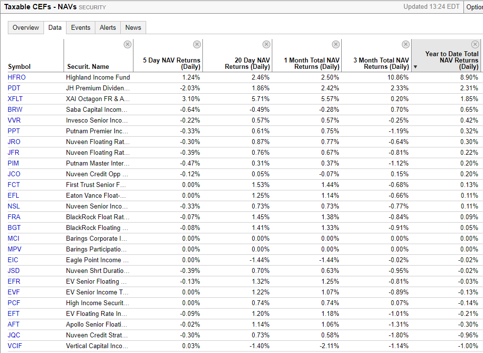
Task: Switch to the Events tab
Action: click(x=81, y=27)
